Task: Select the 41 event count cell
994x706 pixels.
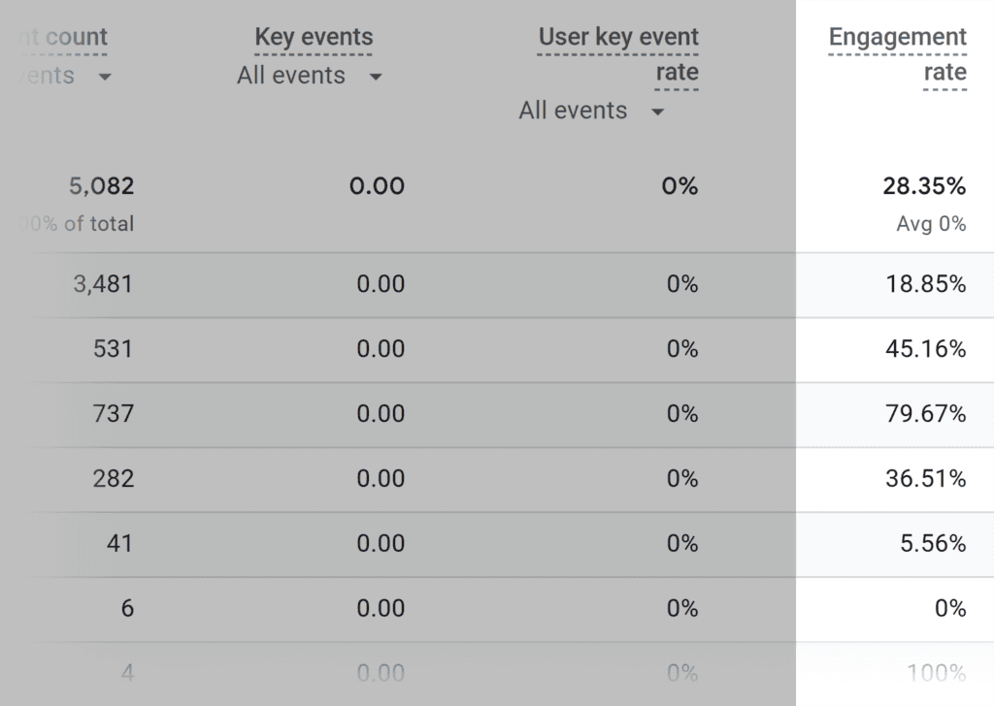Action: click(119, 544)
